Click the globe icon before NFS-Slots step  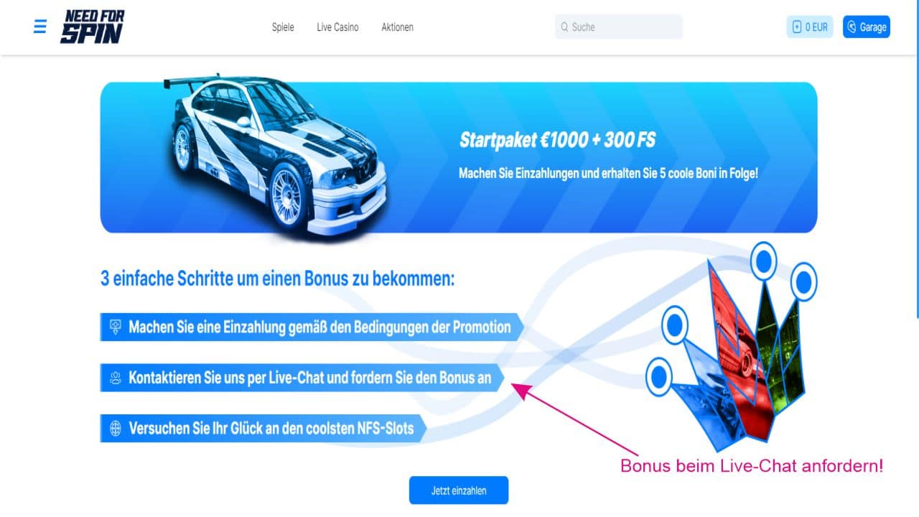[115, 429]
